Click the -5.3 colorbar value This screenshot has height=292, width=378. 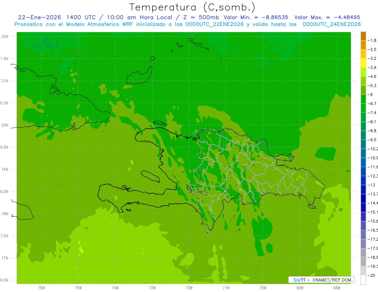pos(372,86)
